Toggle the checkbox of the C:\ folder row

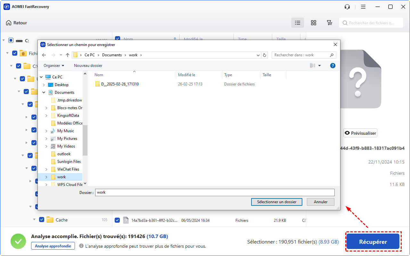pos(19,66)
